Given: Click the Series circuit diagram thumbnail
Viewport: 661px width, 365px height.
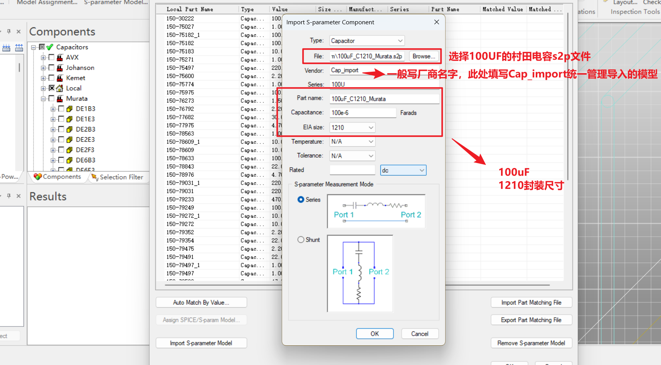Looking at the screenshot, I should 376,211.
